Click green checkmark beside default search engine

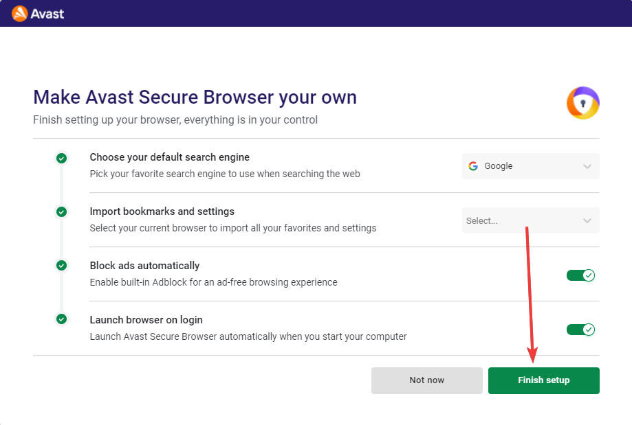(62, 158)
